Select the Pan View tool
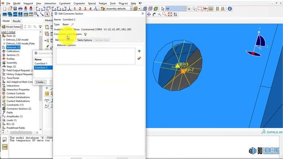The image size is (283, 159). (149, 15)
